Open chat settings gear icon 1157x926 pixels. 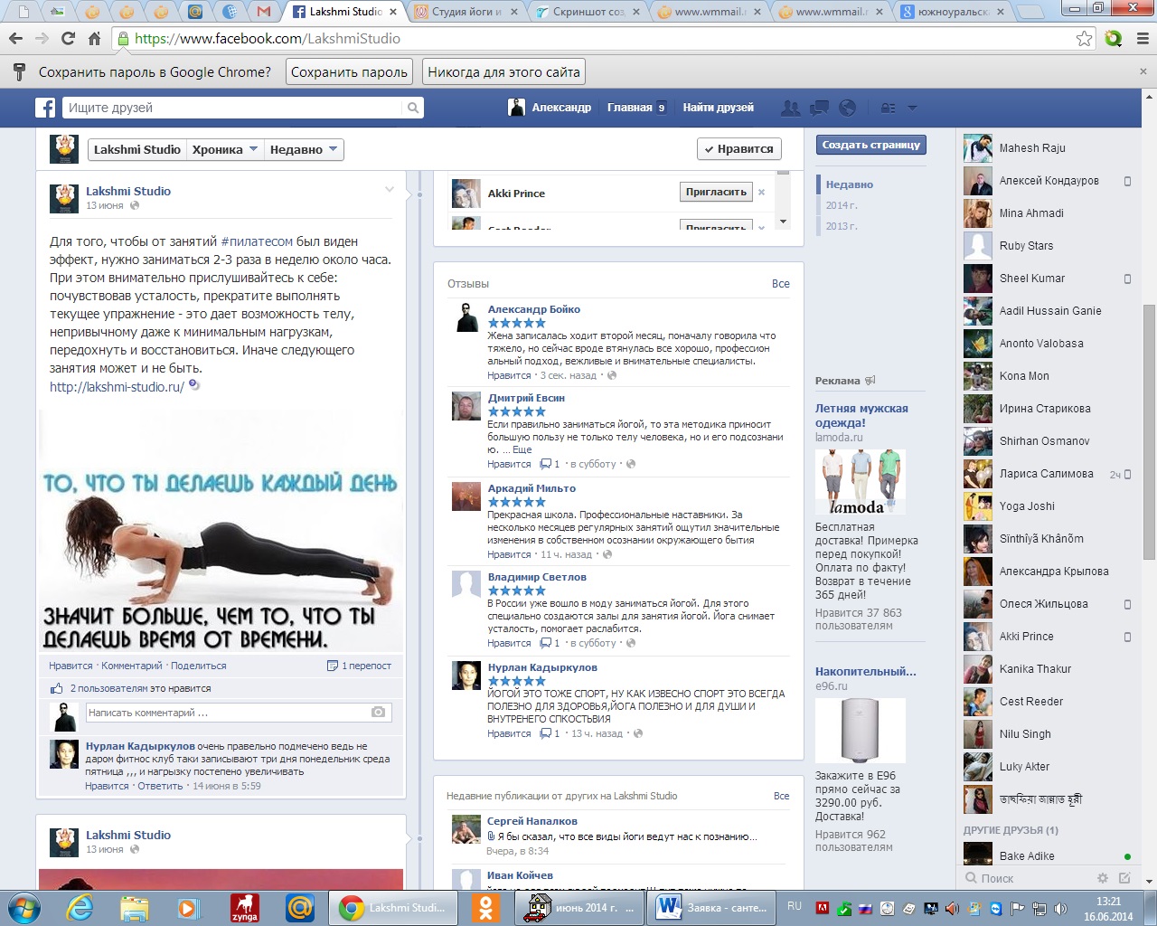pyautogui.click(x=1102, y=878)
